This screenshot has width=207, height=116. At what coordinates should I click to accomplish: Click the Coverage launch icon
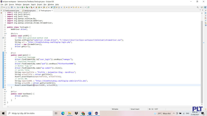pyautogui.click(x=27, y=7)
